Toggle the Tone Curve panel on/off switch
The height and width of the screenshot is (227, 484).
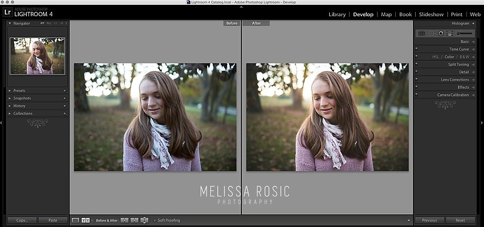[x=416, y=49]
